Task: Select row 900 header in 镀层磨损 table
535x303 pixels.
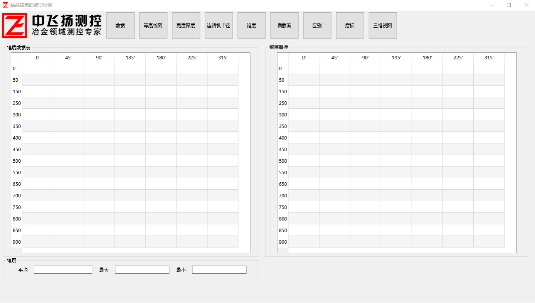Action: 283,242
